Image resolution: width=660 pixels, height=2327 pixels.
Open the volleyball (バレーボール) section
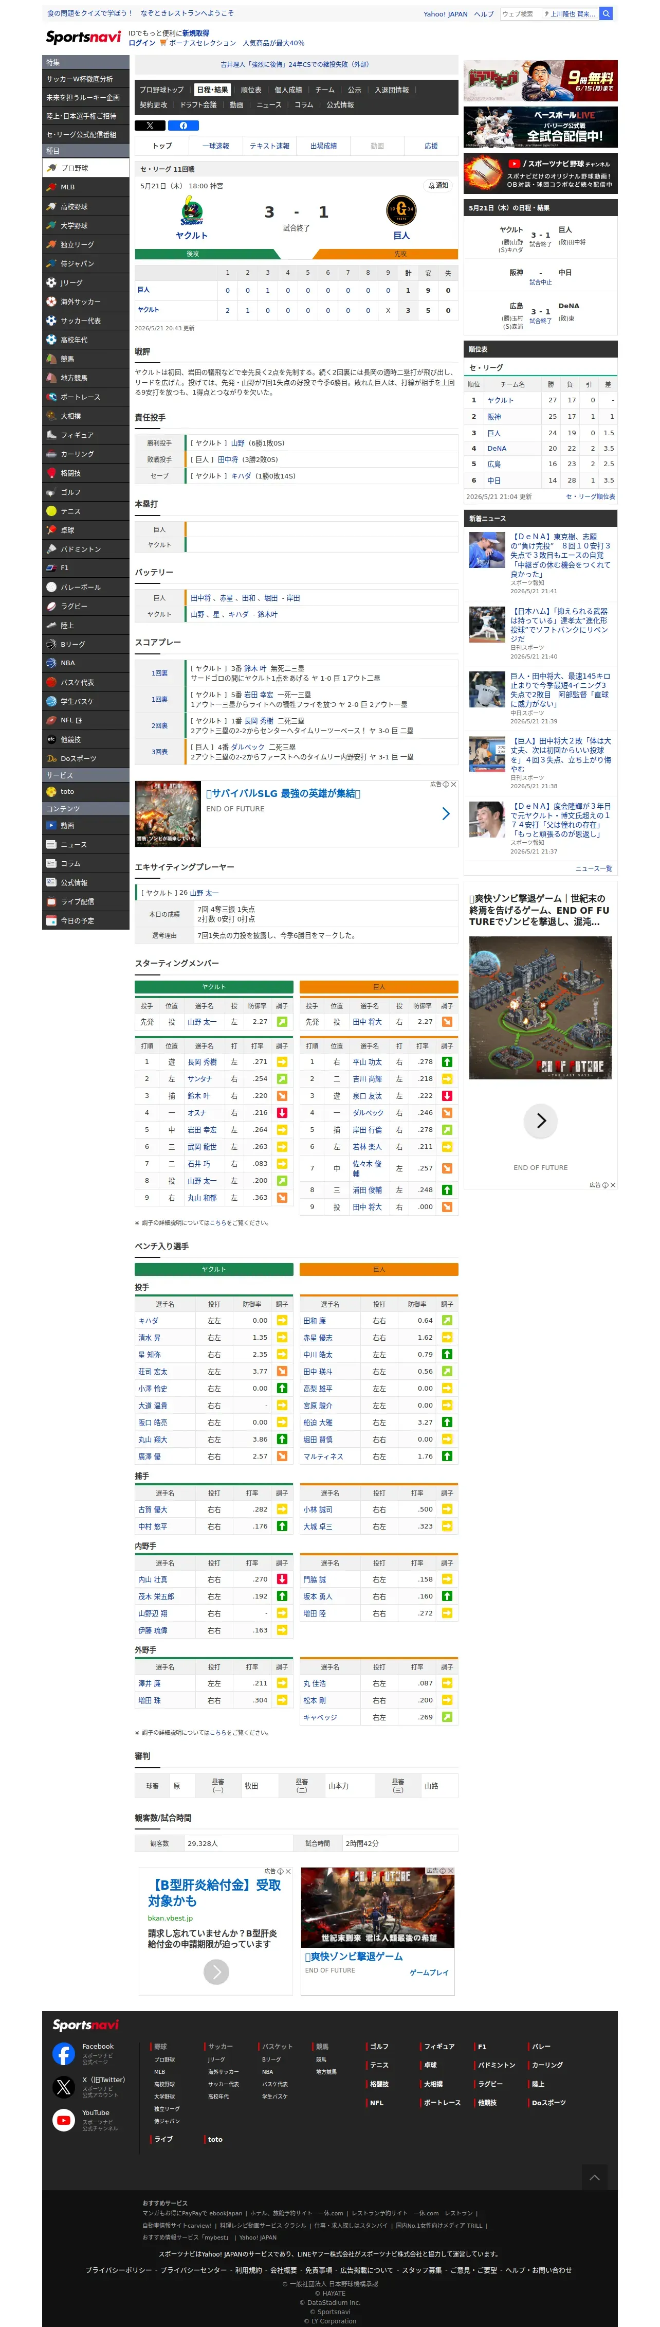[x=86, y=587]
